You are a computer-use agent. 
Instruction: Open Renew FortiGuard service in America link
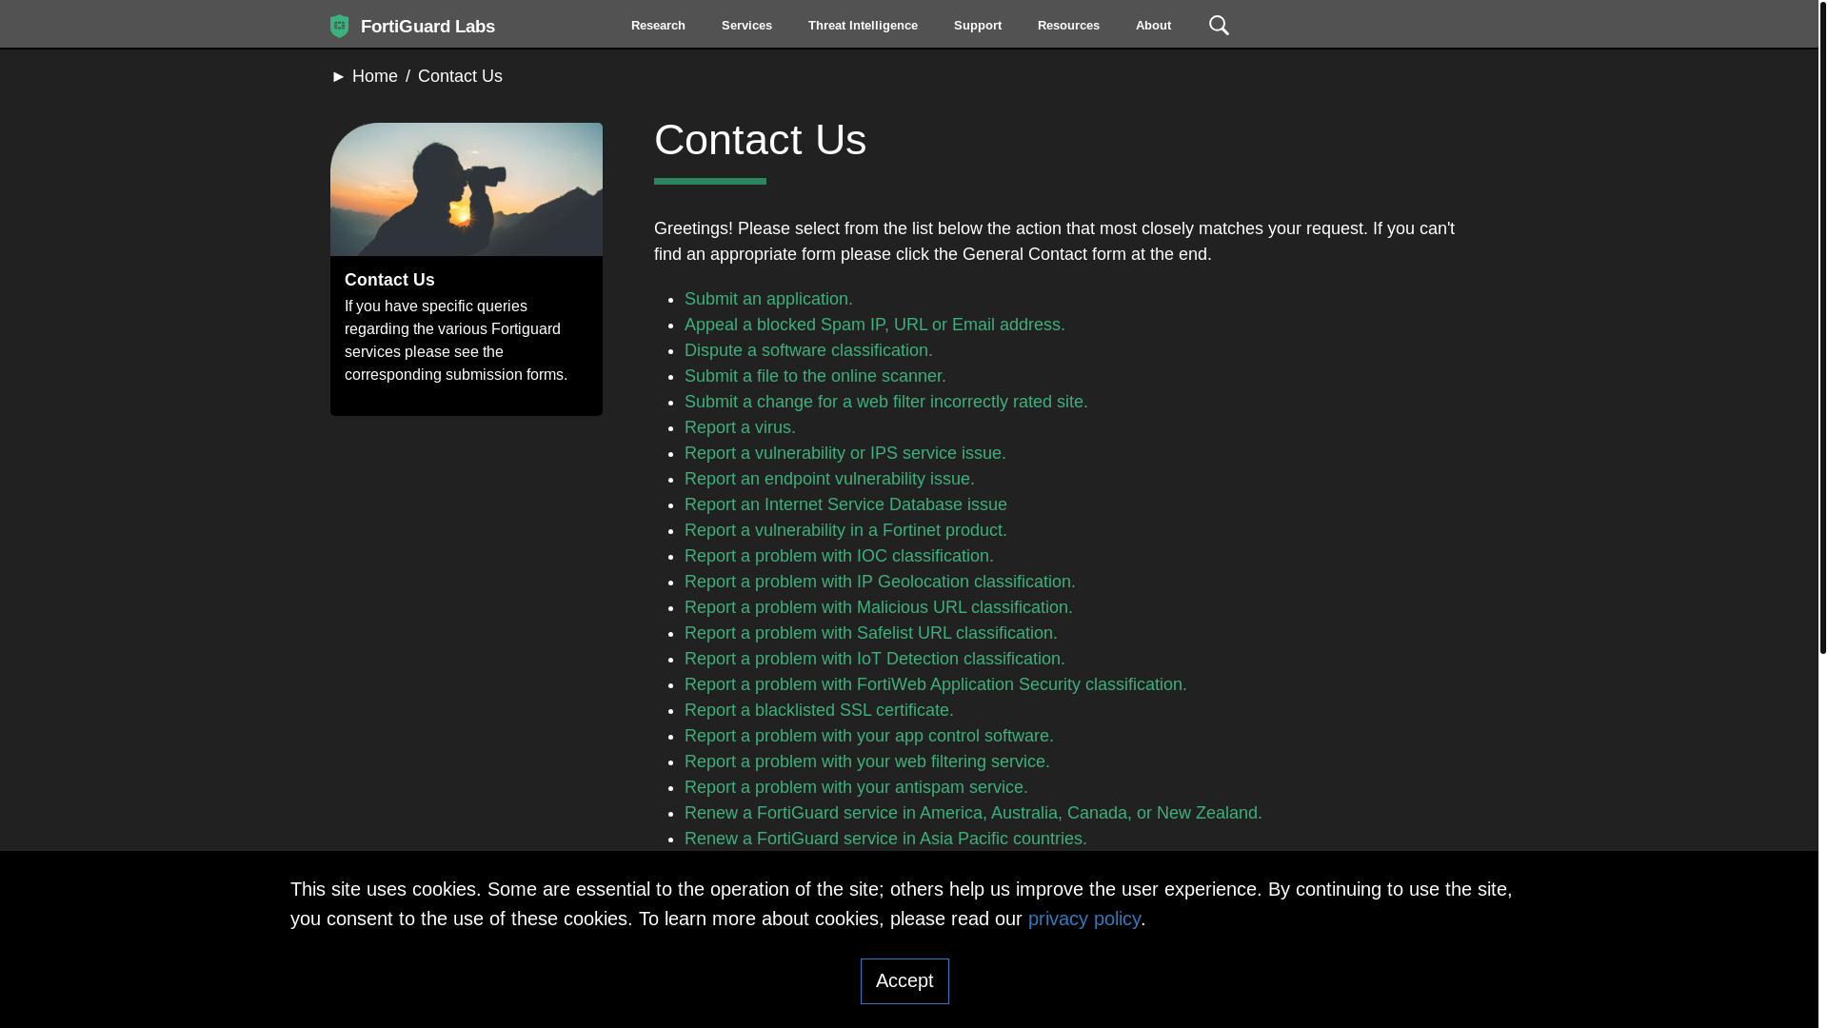[973, 813]
